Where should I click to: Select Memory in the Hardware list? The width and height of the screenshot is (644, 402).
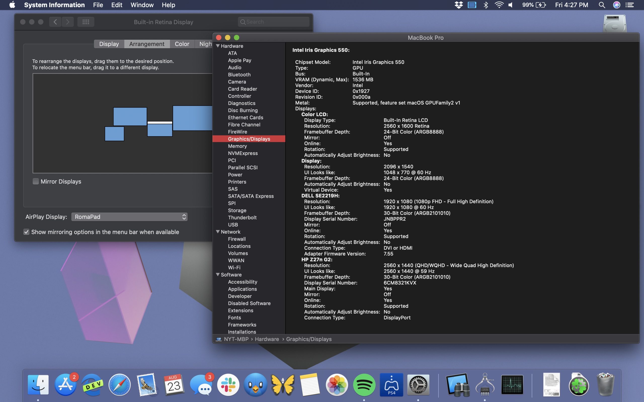(237, 146)
